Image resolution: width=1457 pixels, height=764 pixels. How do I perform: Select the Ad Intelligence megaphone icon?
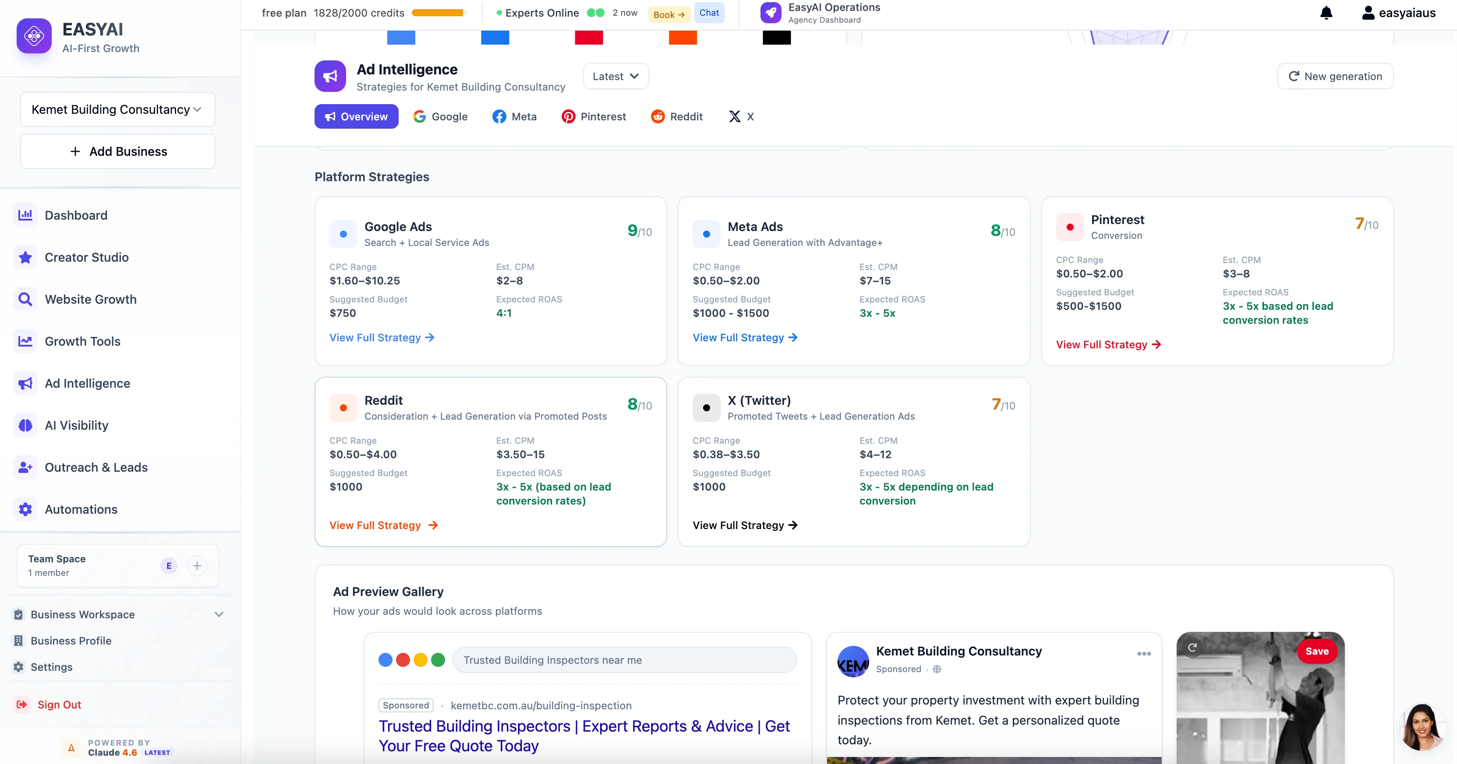[x=25, y=383]
